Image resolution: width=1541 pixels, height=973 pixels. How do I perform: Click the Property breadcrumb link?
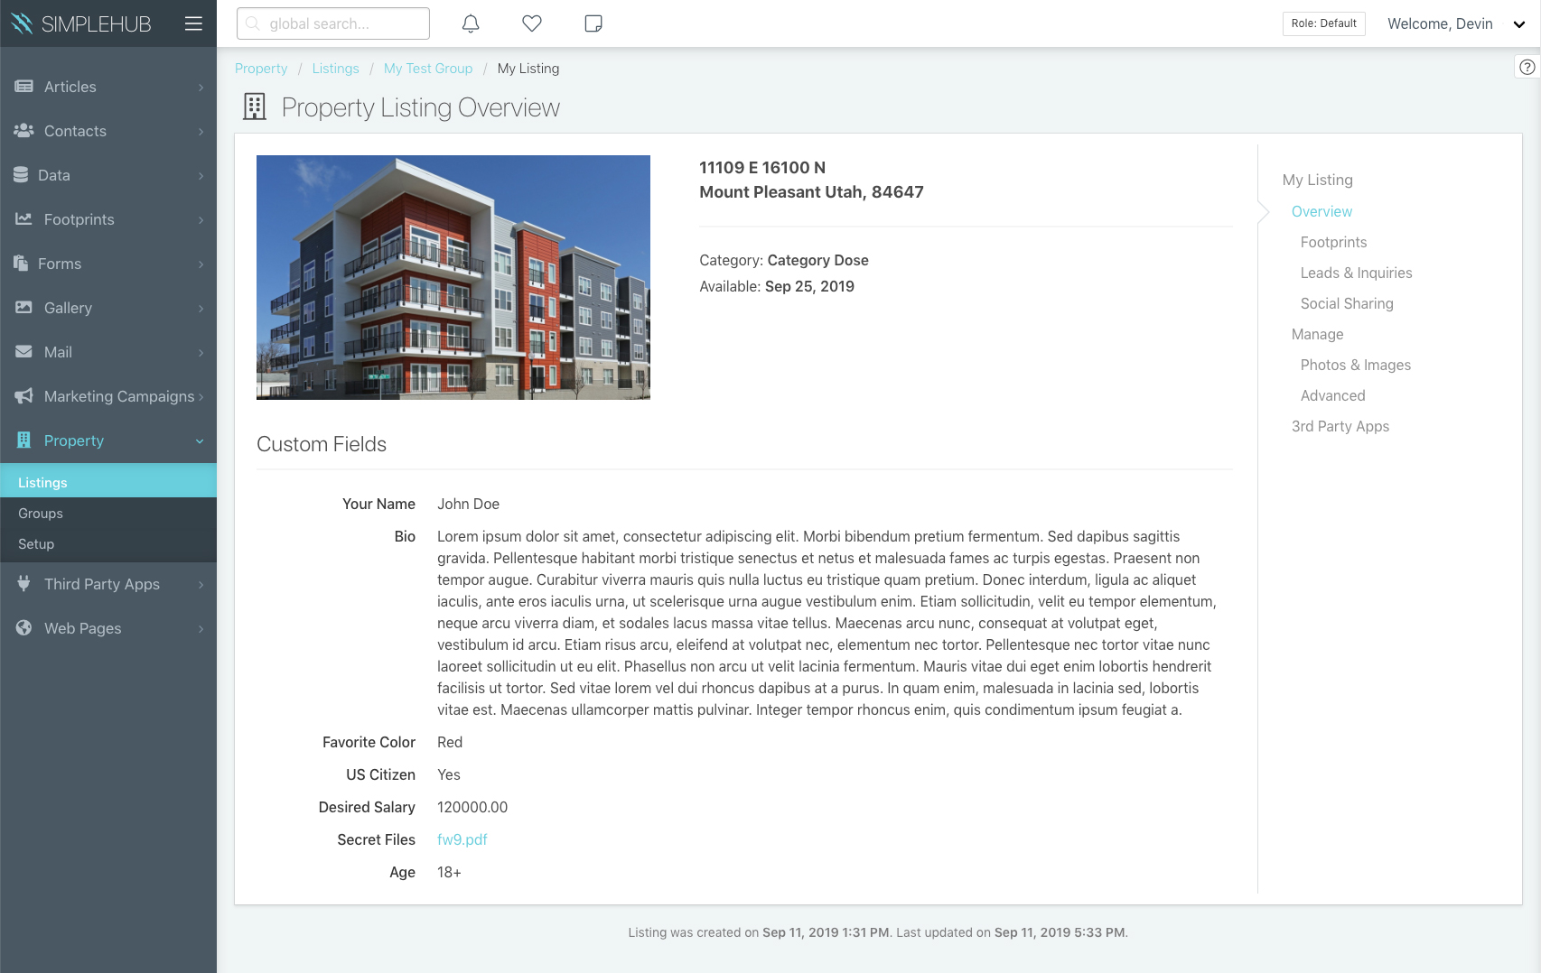pyautogui.click(x=261, y=69)
